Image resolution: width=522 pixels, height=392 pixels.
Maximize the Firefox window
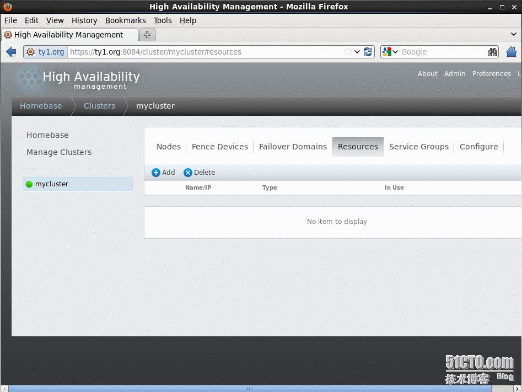point(502,7)
